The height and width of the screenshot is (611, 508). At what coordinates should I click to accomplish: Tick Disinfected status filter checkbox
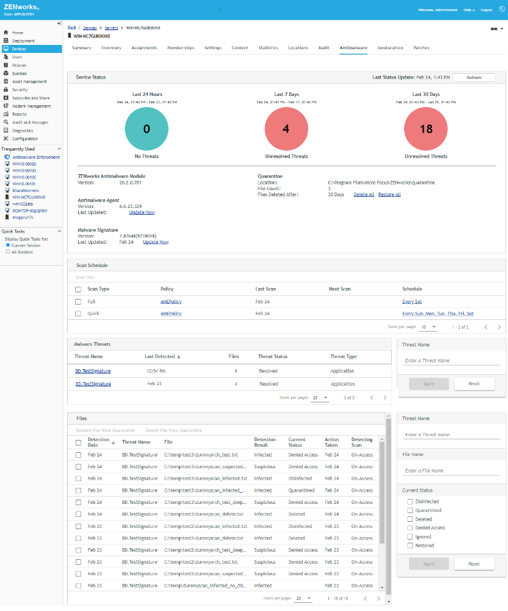410,501
